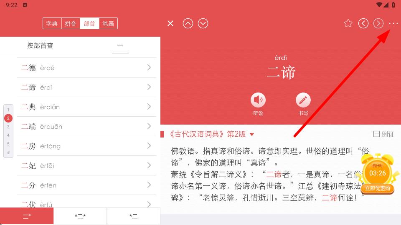This screenshot has height=225, width=401.
Task: Jump to index 3 in side index
Action: (x=8, y=127)
